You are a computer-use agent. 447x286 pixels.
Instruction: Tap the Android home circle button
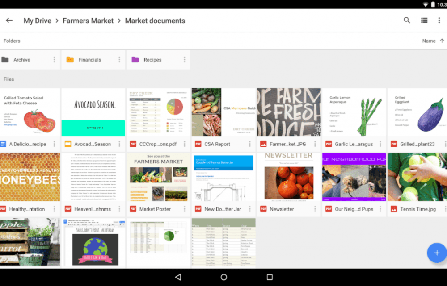click(x=224, y=277)
